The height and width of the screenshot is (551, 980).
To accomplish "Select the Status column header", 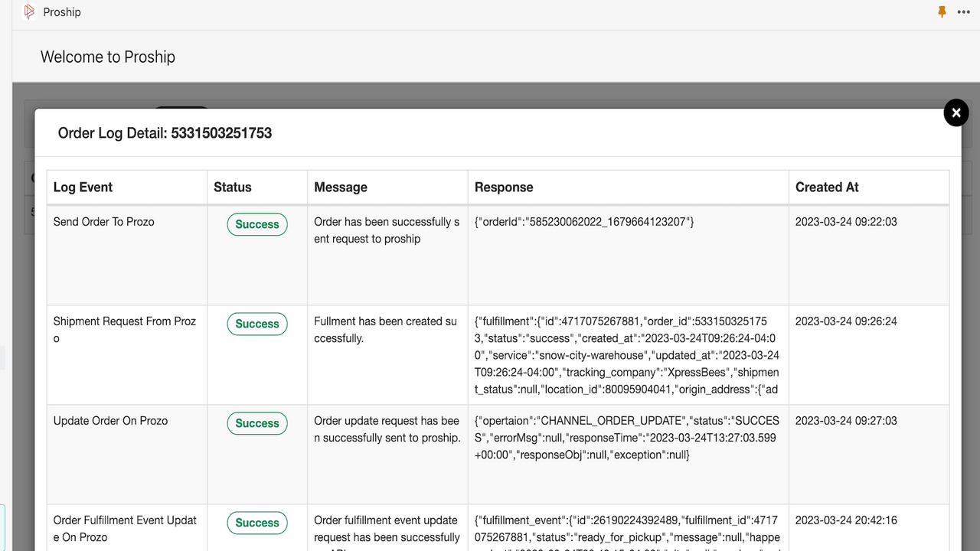I will (233, 187).
